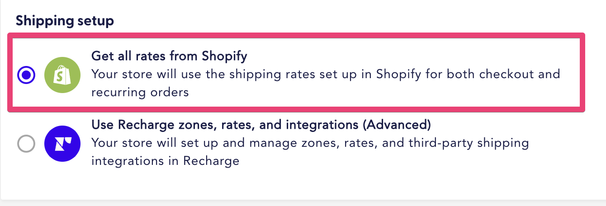Select the Get all rates from Shopify radio button
This screenshot has width=606, height=206.
[x=26, y=75]
